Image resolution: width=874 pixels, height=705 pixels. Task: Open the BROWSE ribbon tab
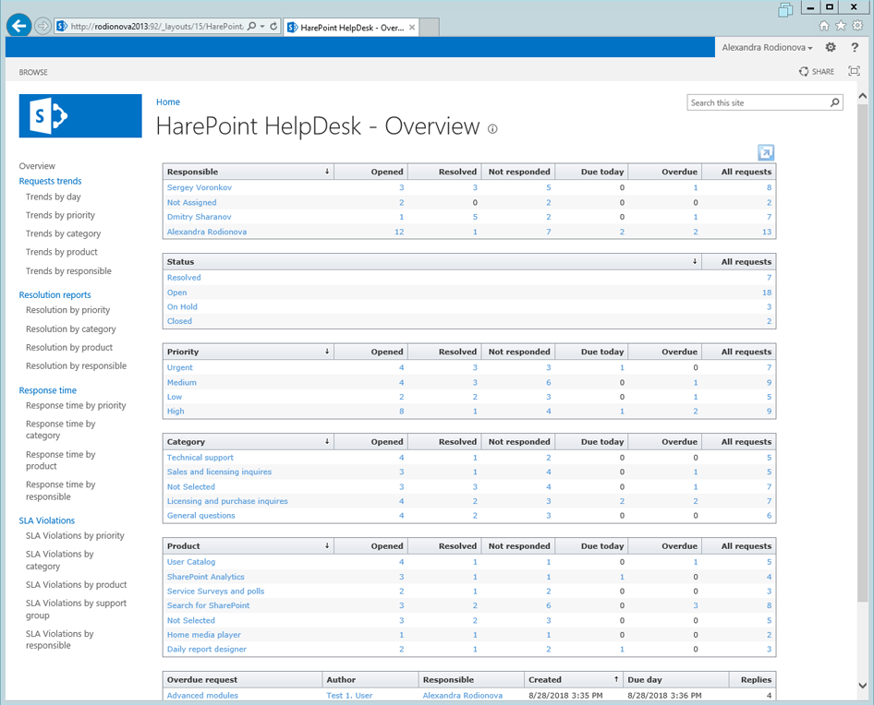pyautogui.click(x=33, y=72)
